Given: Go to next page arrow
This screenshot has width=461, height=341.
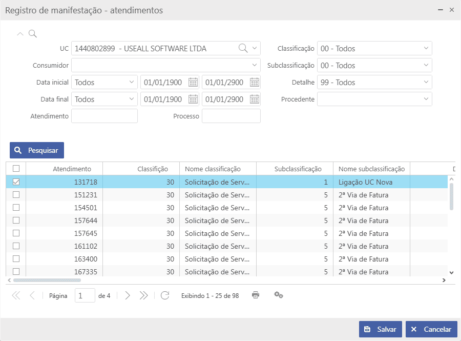Looking at the screenshot, I should point(128,295).
